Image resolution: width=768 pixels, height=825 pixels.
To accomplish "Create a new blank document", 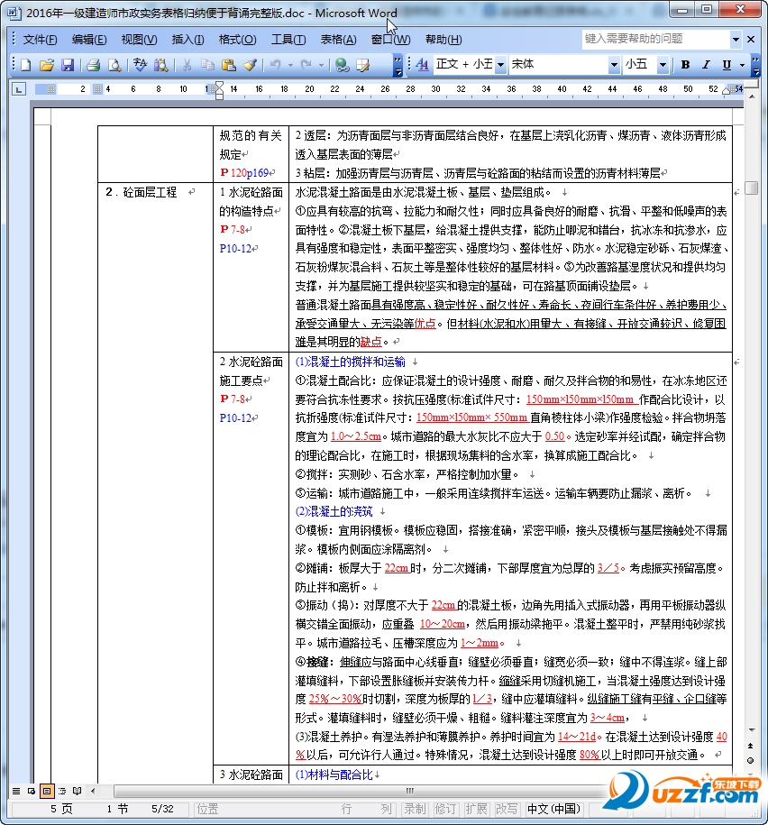I will tap(25, 65).
